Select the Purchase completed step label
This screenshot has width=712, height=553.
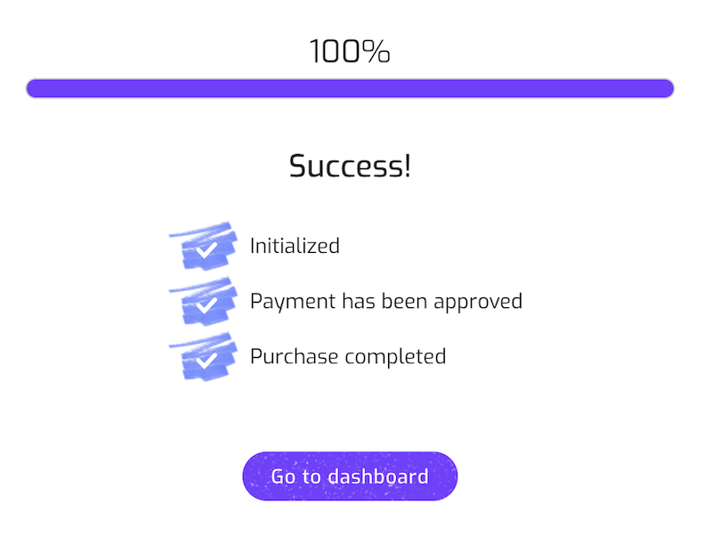click(347, 357)
